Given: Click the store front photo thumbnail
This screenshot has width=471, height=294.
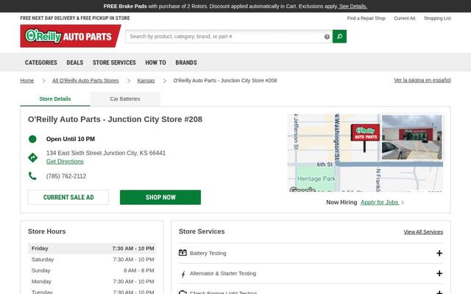Looking at the screenshot, I should click(x=411, y=137).
